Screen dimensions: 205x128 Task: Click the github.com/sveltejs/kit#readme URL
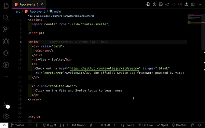[x=104, y=69]
